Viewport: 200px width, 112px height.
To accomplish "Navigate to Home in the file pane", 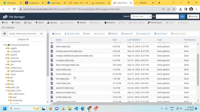I will [56, 34].
